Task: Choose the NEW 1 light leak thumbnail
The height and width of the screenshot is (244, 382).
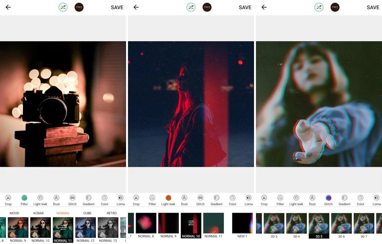Action: (x=242, y=223)
